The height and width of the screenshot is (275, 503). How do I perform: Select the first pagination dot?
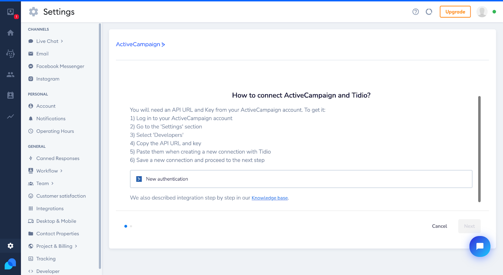126,226
